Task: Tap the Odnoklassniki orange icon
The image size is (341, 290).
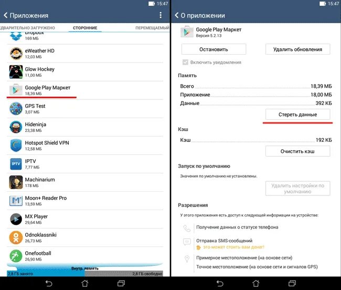Action: pyautogui.click(x=16, y=237)
